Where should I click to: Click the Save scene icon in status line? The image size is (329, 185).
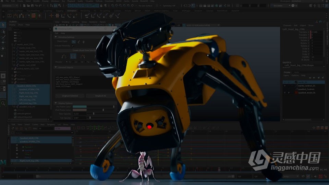click(32, 6)
